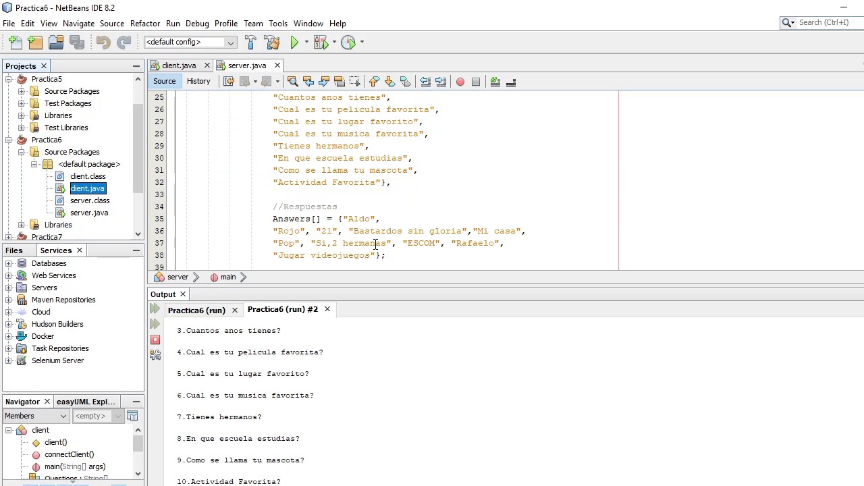Viewport: 864px width, 486px height.
Task: Open the Refactor menu
Action: click(x=144, y=24)
